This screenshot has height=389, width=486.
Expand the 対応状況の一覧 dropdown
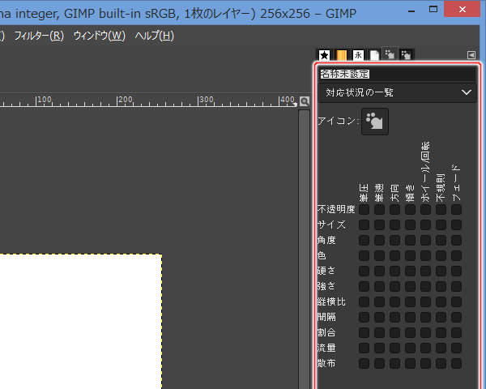[x=398, y=92]
